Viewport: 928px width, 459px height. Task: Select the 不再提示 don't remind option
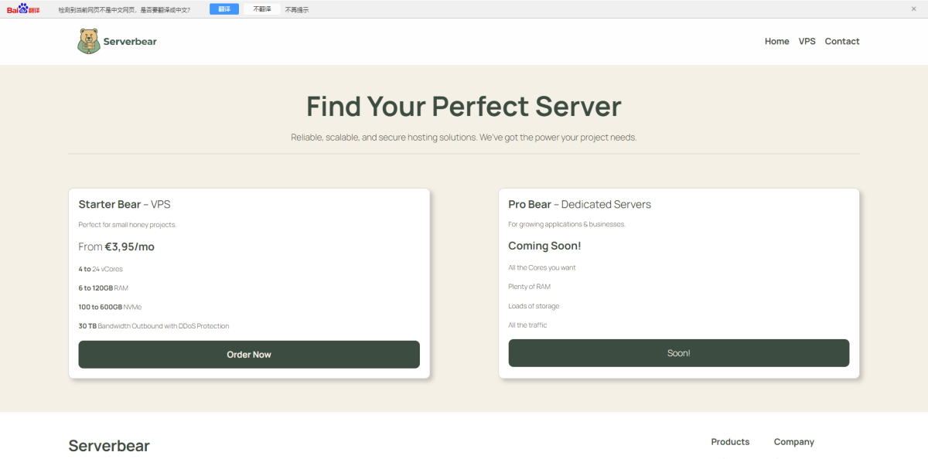[297, 10]
